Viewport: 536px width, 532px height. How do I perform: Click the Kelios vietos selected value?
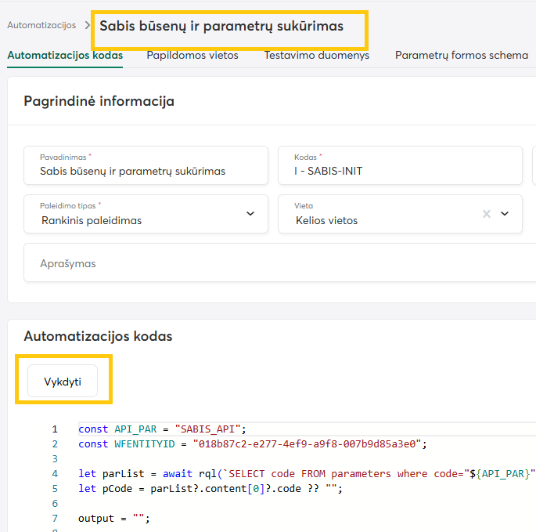click(326, 220)
